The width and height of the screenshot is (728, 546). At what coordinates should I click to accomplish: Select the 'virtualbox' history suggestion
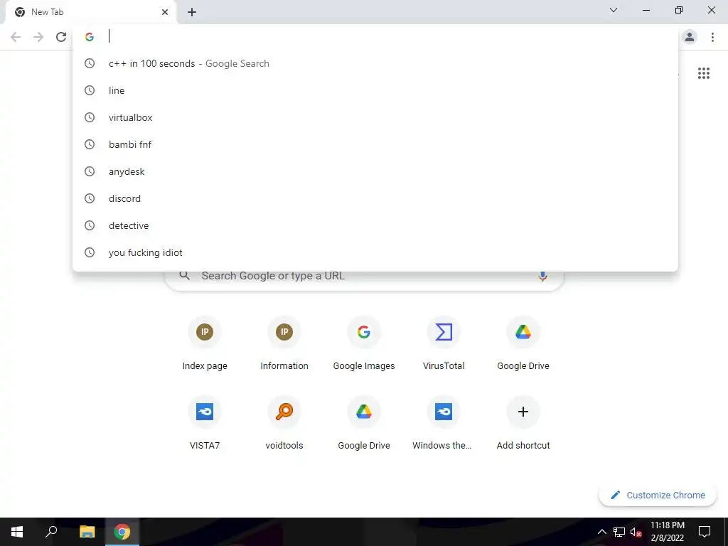pyautogui.click(x=375, y=117)
